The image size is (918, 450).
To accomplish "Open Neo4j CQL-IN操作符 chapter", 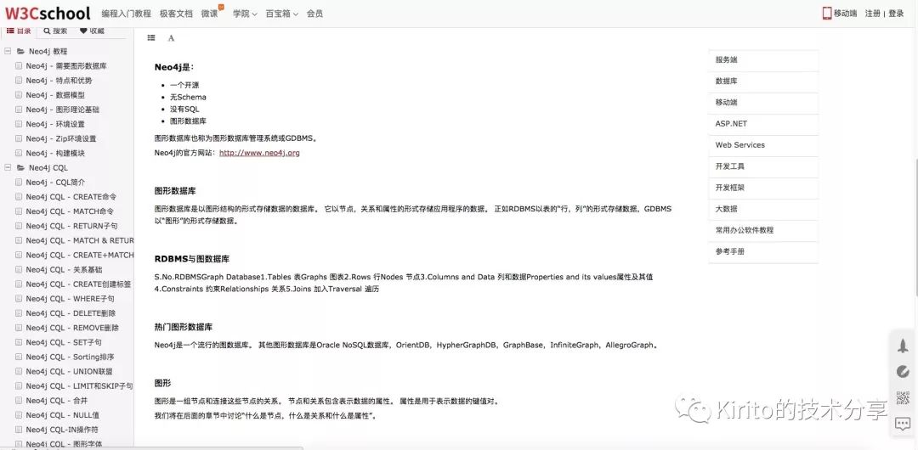I will pyautogui.click(x=60, y=430).
